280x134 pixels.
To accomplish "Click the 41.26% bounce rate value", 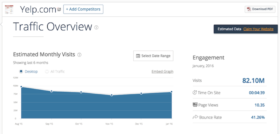I will (258, 117).
